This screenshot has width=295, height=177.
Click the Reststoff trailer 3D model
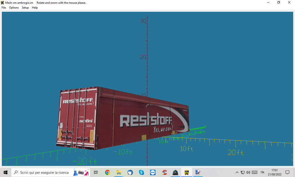122,119
